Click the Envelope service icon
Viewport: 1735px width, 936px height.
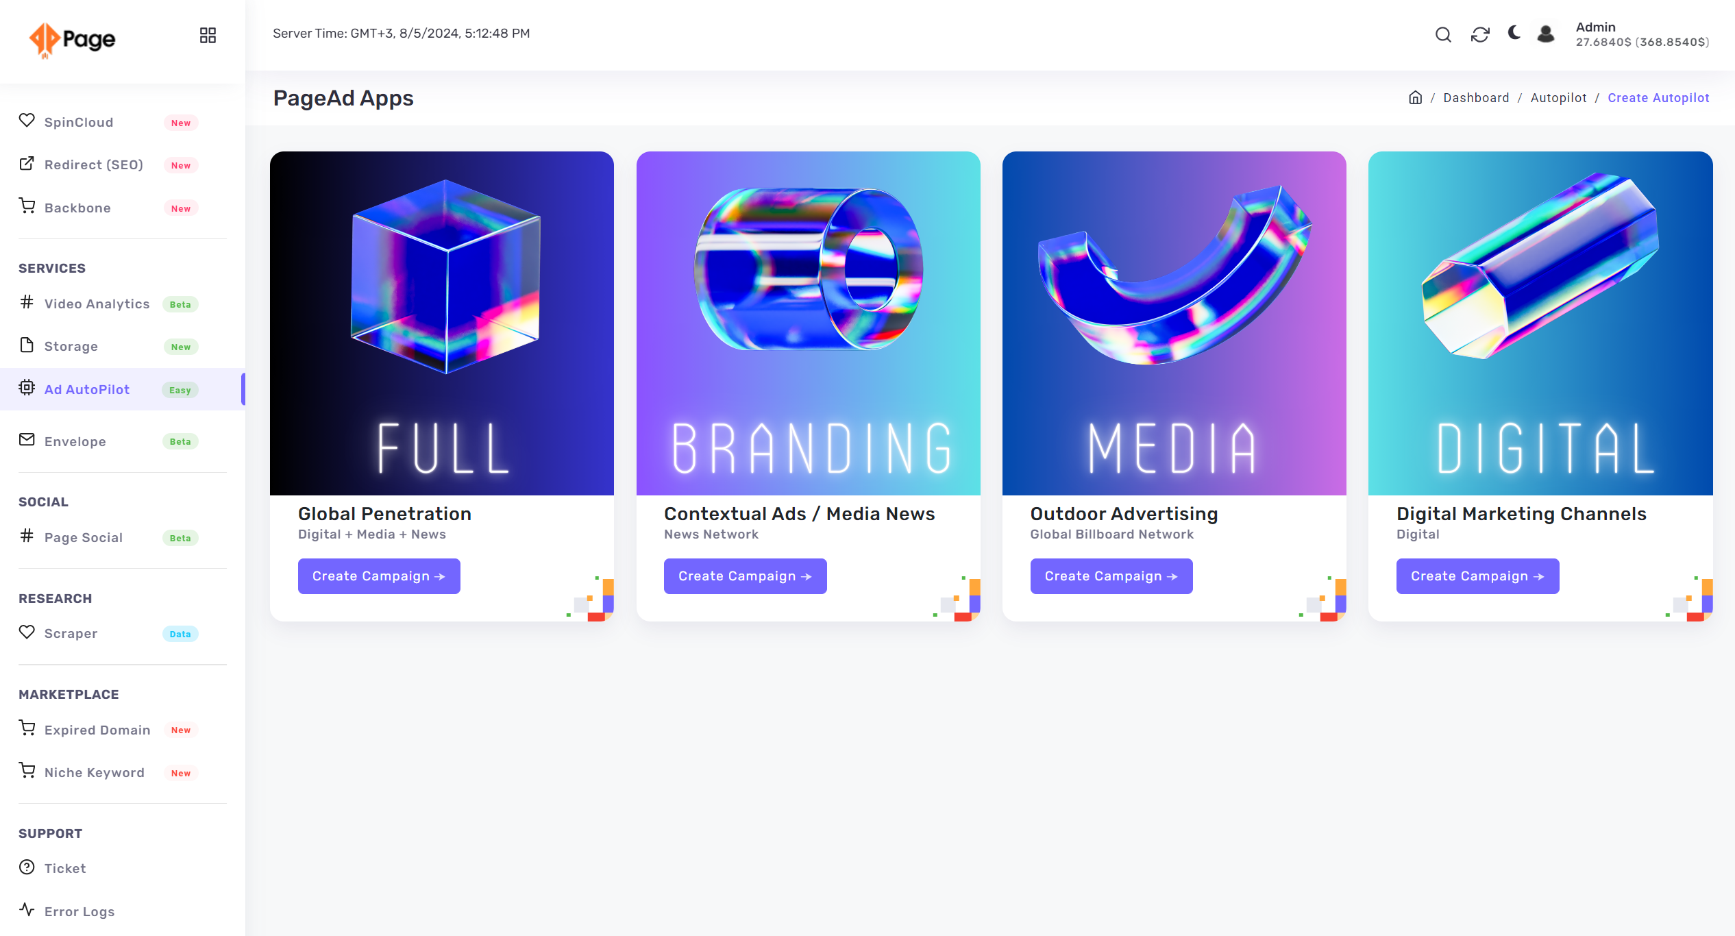pos(27,439)
